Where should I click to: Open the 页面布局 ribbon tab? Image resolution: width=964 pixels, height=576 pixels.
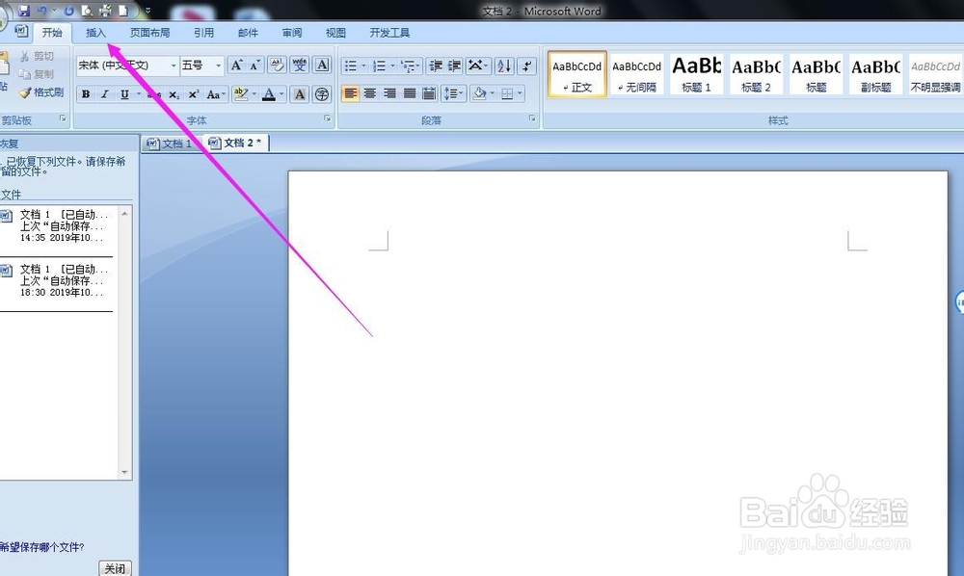[x=150, y=33]
